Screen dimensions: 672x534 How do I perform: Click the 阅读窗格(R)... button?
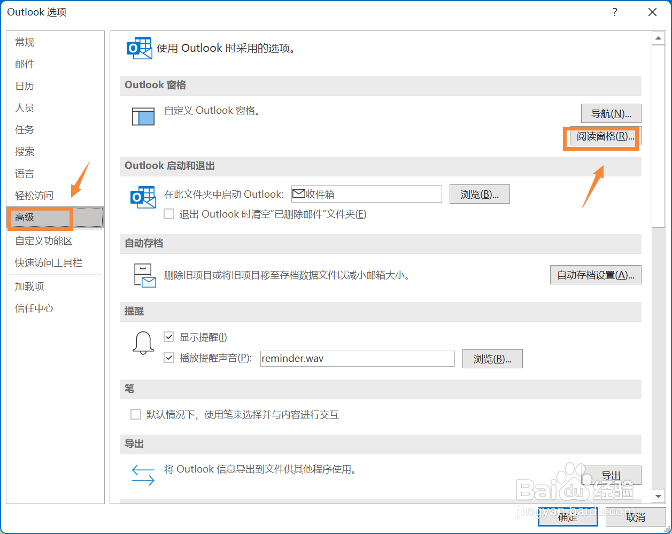point(605,136)
